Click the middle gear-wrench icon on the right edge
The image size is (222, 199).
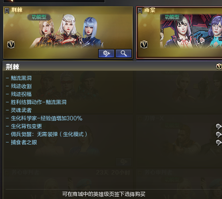tap(219, 134)
